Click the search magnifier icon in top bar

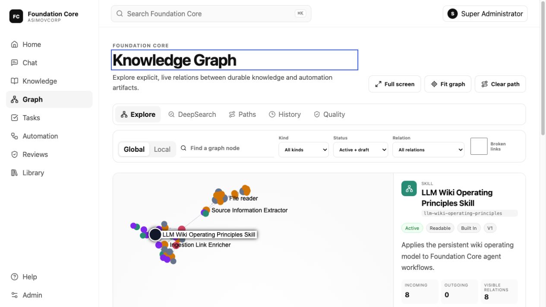(120, 14)
